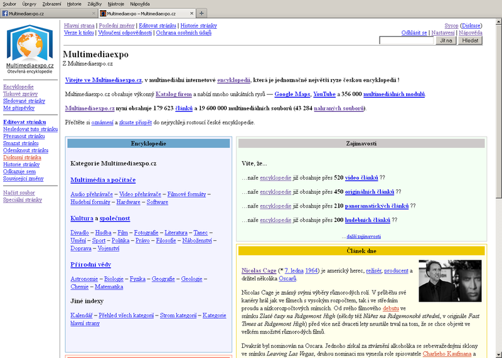Image resolution: width=502 pixels, height=358 pixels.
Task: Open a new browser tab with plus
Action: pyautogui.click(x=201, y=13)
